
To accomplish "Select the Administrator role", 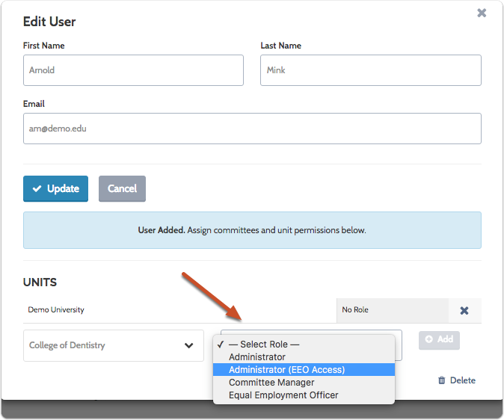I will click(x=304, y=357).
